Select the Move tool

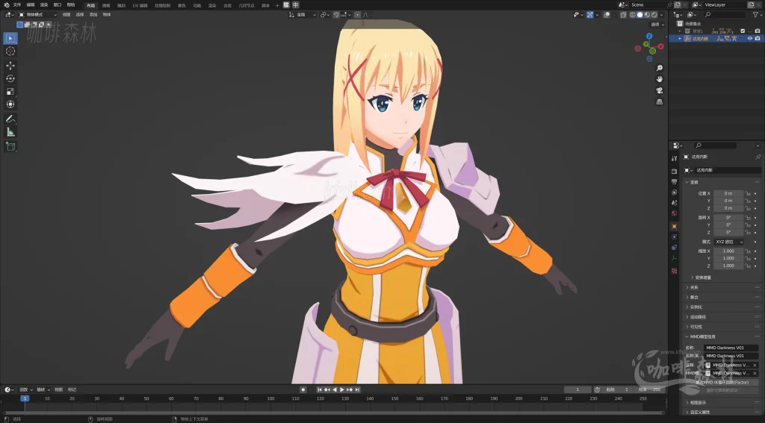tap(10, 66)
